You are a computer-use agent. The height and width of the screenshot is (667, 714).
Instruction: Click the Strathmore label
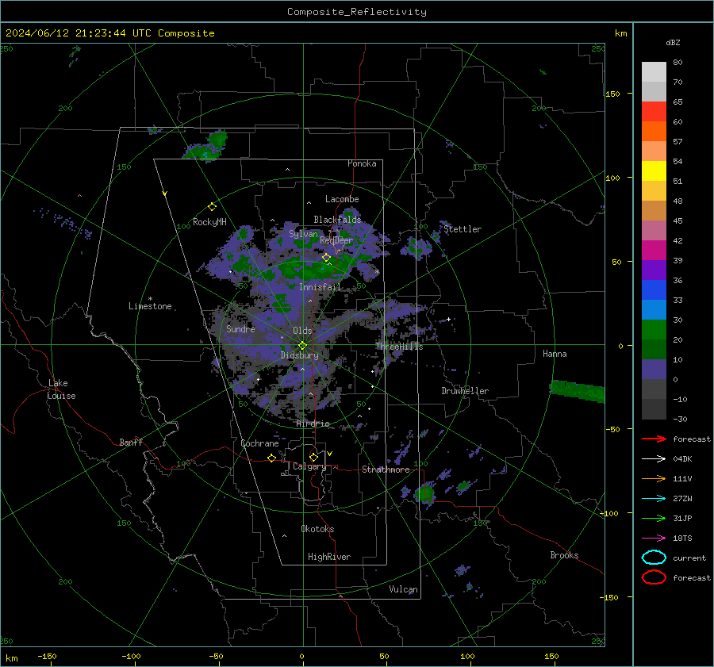click(386, 470)
